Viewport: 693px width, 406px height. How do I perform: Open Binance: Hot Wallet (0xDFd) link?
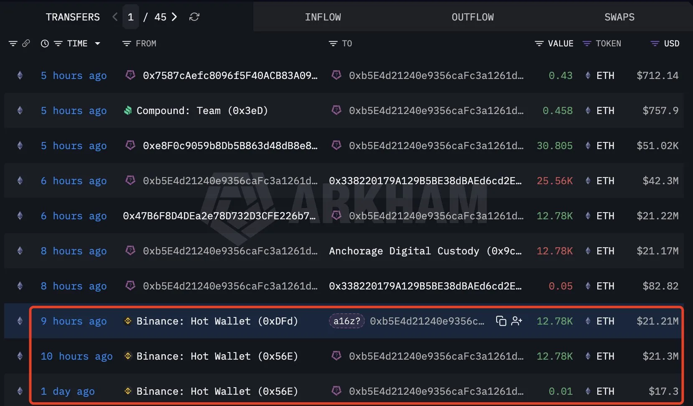pos(217,321)
